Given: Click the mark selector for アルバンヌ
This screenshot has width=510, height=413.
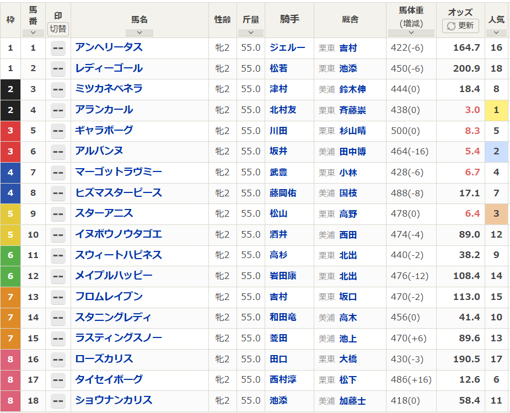Looking at the screenshot, I should click(58, 151).
